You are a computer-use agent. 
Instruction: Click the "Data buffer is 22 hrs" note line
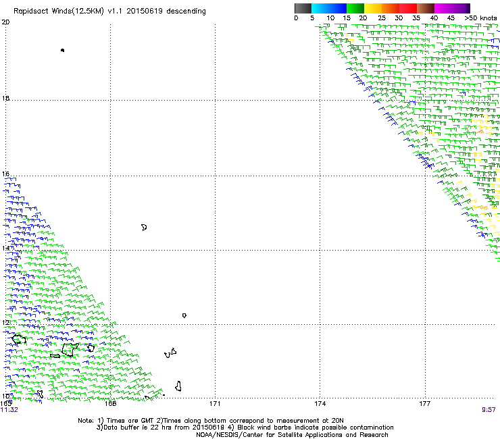click(x=245, y=428)
